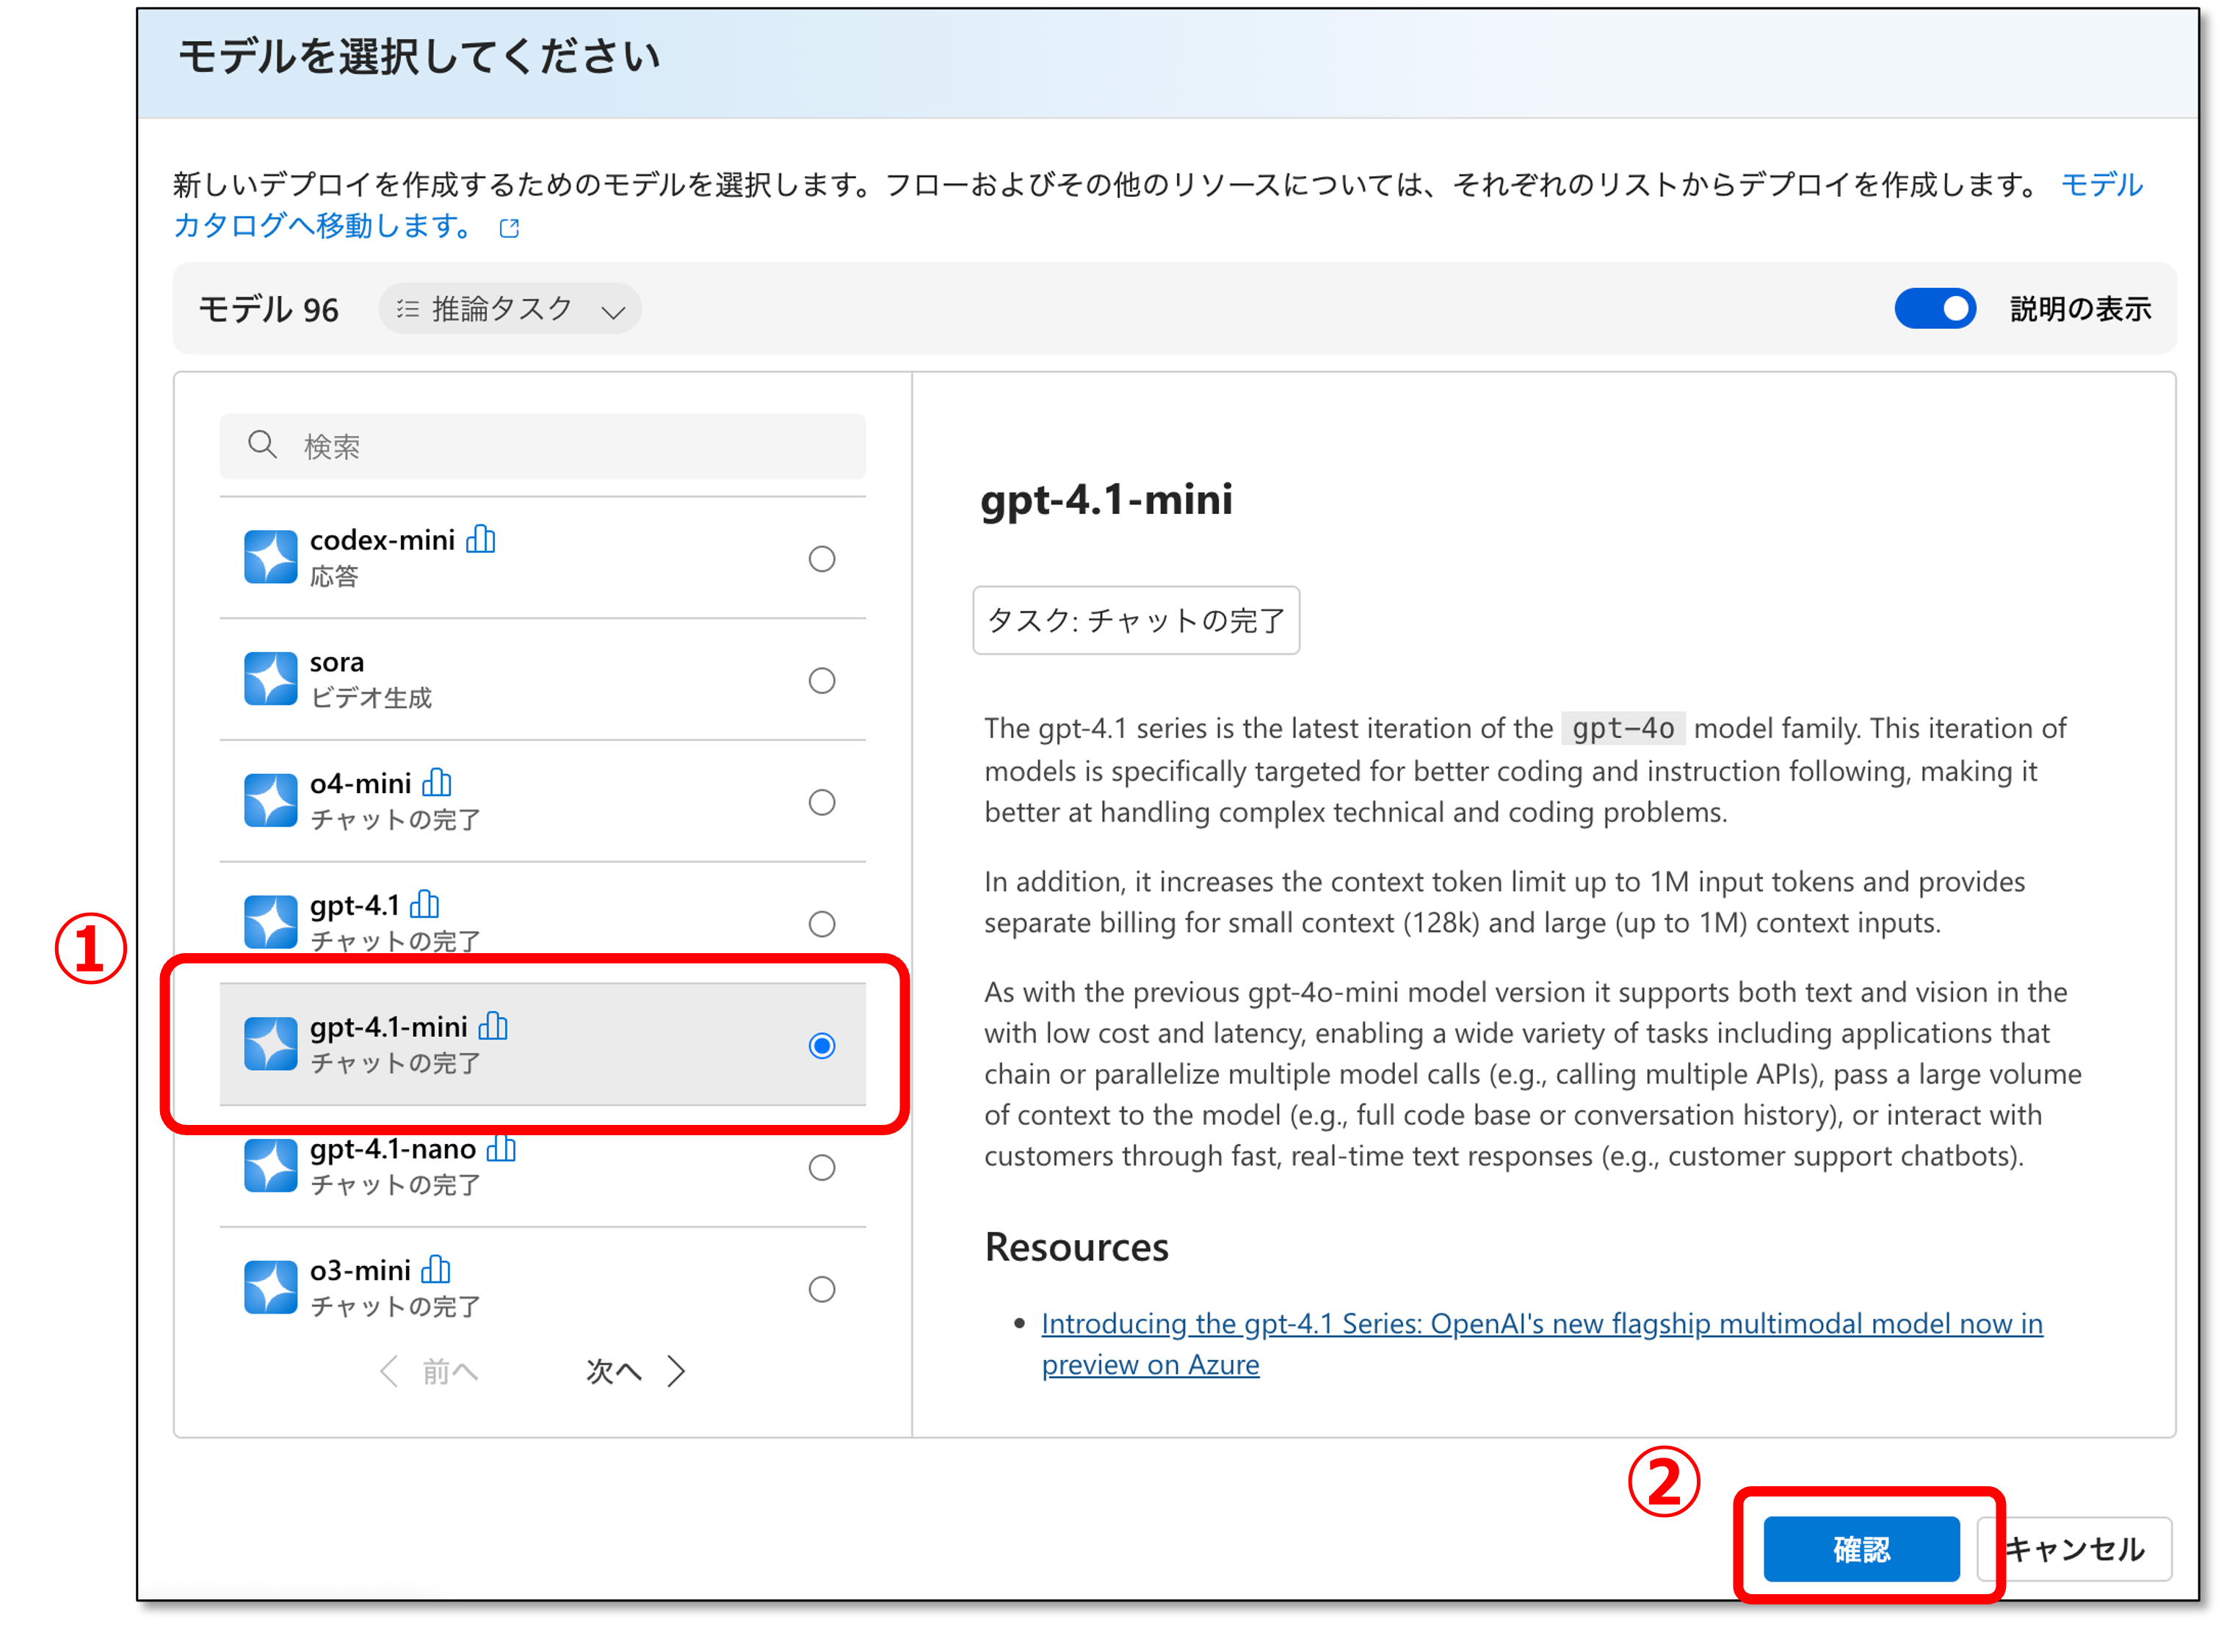Click the o3-mini model name text
2224x1625 pixels.
(360, 1271)
